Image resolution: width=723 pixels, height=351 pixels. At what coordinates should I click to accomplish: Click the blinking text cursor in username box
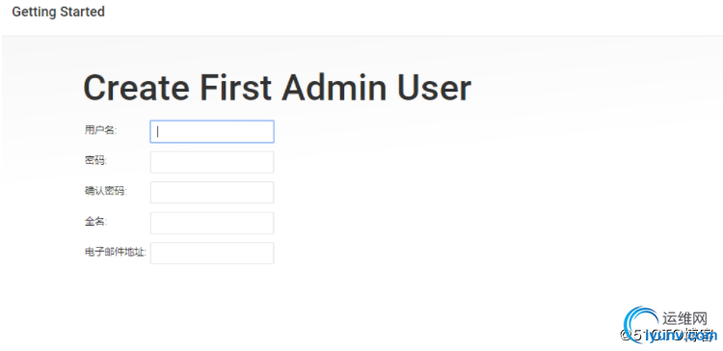(x=158, y=132)
